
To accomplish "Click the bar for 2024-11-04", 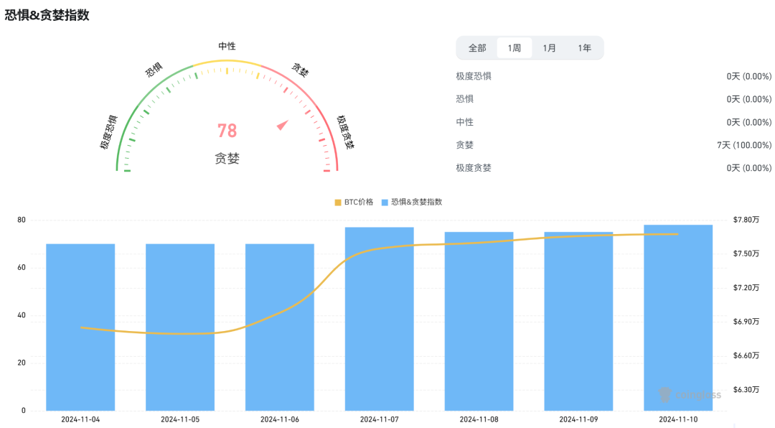I will point(80,327).
